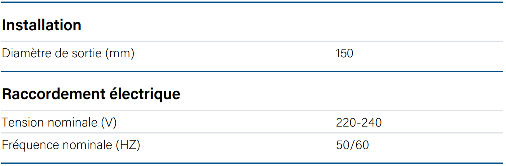This screenshot has width=506, height=166.
Task: Click the word "Tension"
Action: [x=23, y=123]
